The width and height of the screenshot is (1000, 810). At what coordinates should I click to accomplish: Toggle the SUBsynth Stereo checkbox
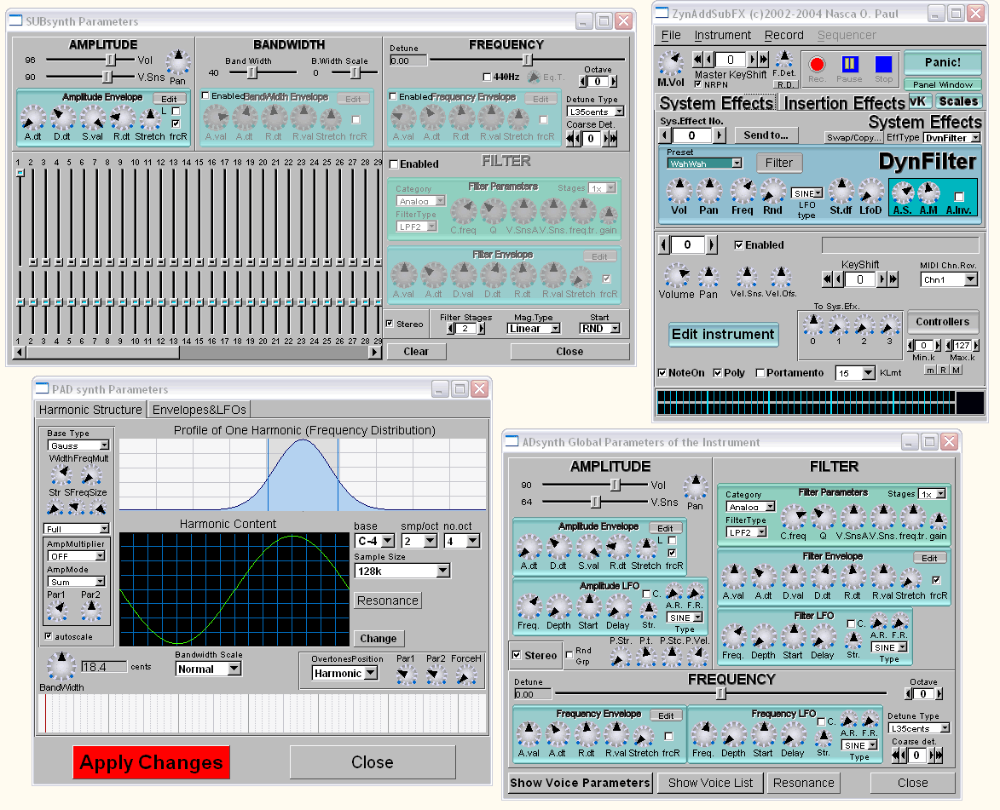point(390,324)
